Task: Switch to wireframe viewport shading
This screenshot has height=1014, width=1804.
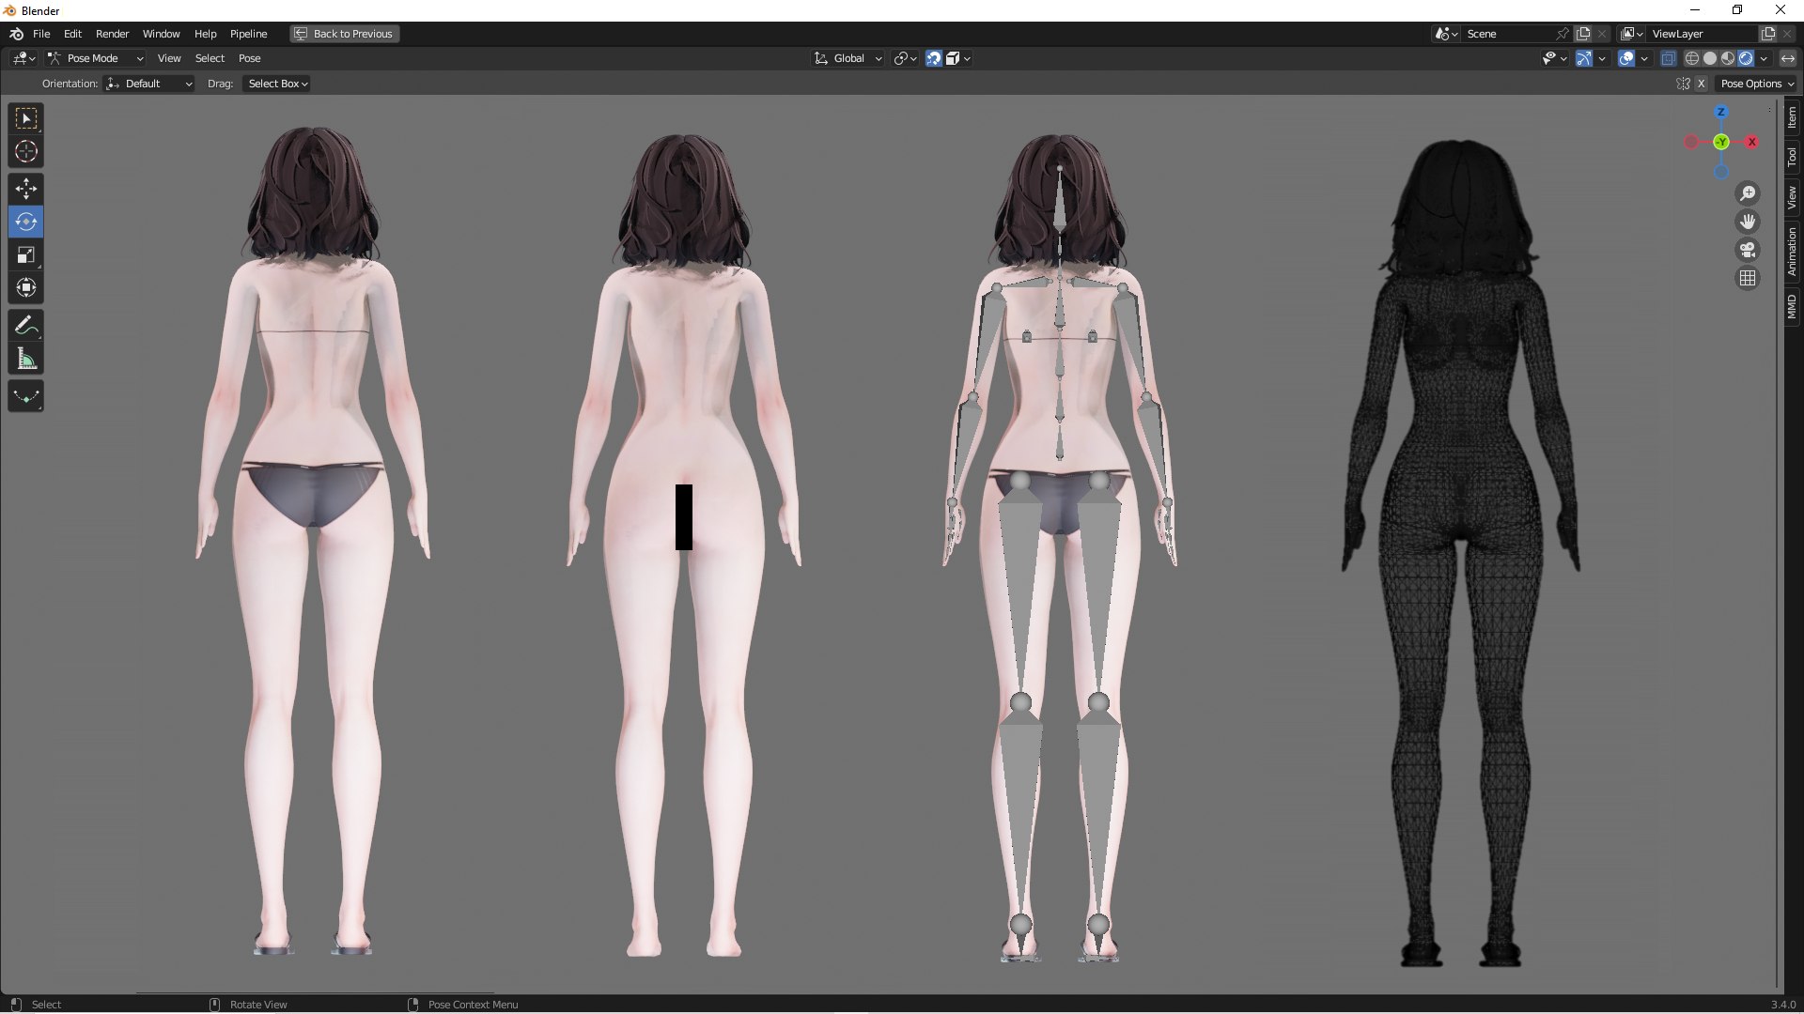Action: [1692, 58]
